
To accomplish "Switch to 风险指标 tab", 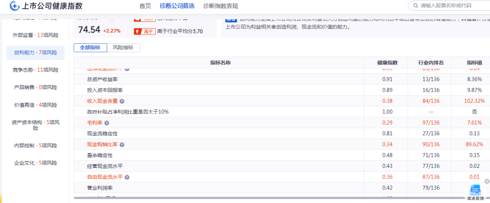I will pyautogui.click(x=123, y=48).
